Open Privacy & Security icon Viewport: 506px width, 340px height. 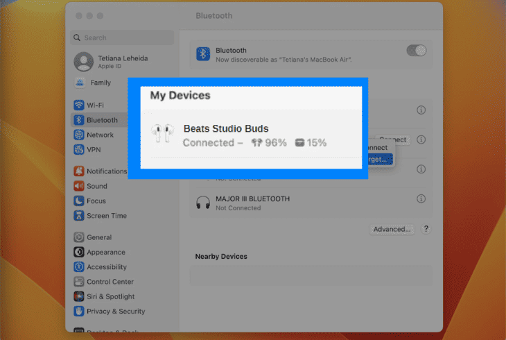[79, 312]
